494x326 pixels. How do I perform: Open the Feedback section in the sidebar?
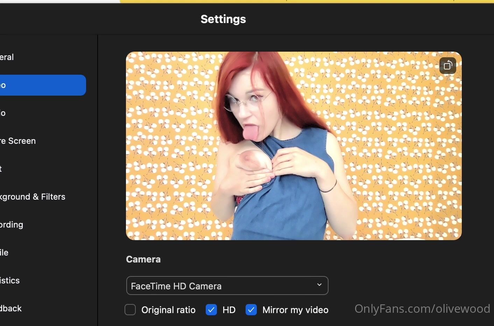click(11, 309)
